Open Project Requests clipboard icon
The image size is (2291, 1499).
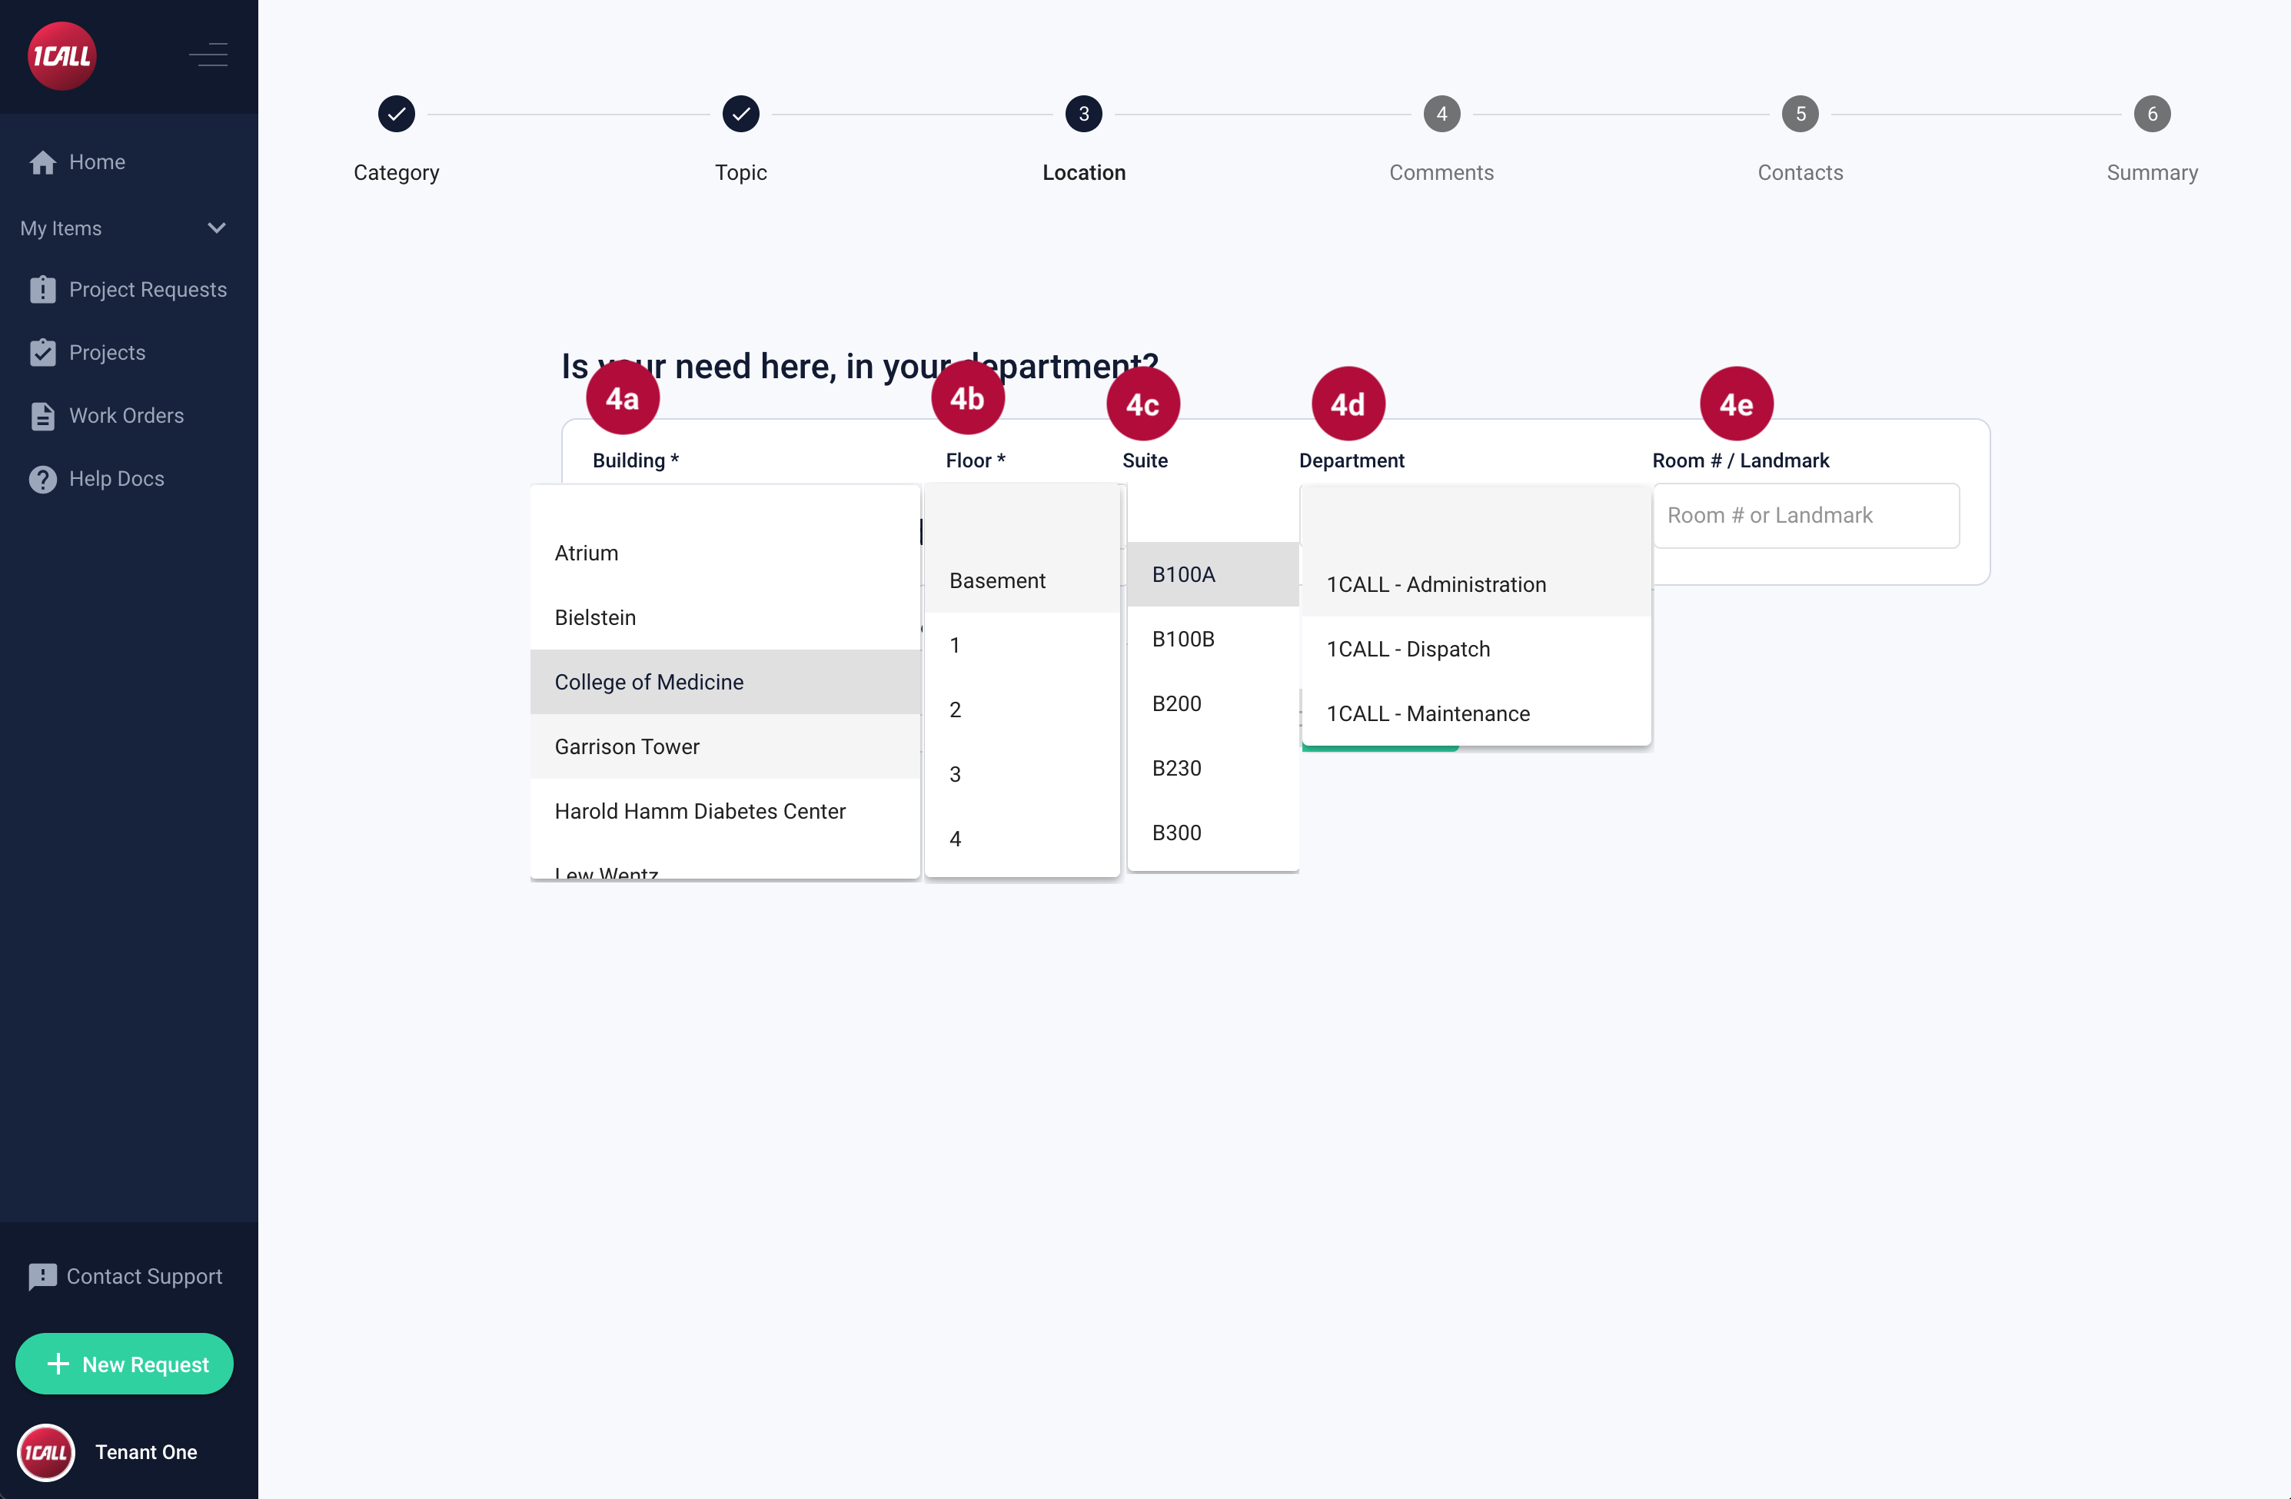coord(42,290)
